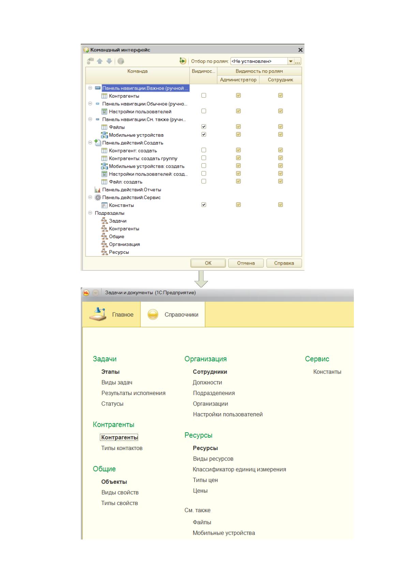Enable visibility checkbox for Контрагенты command
This screenshot has width=406, height=575.
tap(204, 96)
